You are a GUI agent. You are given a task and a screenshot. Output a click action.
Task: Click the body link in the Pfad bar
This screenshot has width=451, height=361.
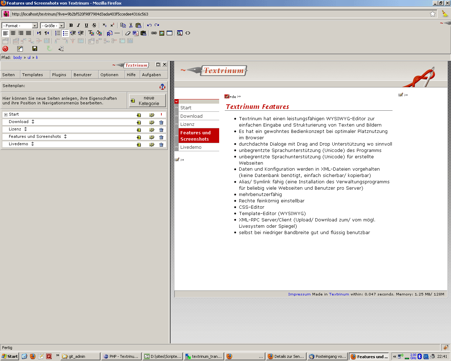pyautogui.click(x=18, y=57)
